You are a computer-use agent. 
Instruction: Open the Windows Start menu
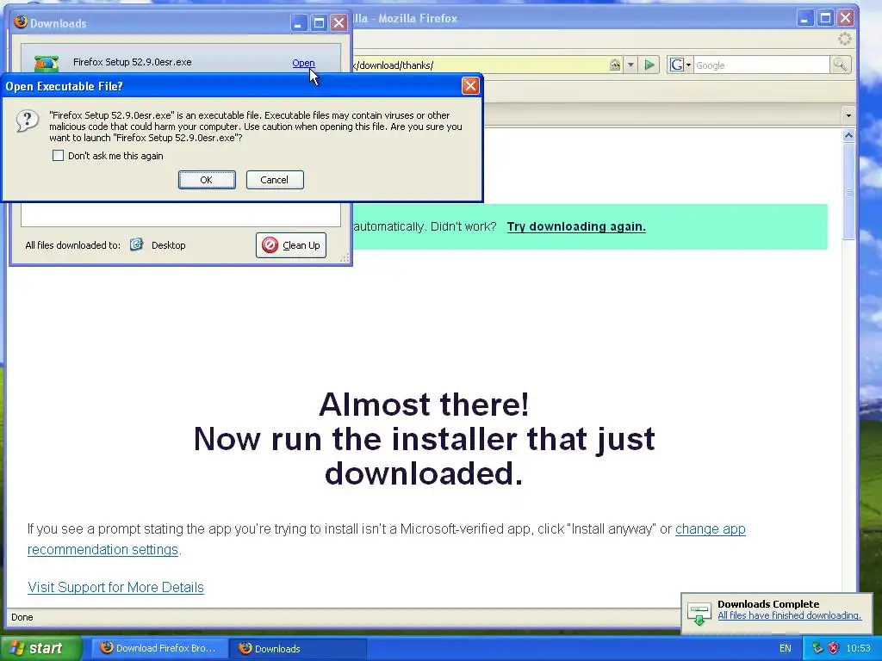click(40, 648)
